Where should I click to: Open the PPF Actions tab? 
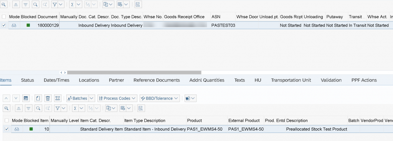(364, 80)
